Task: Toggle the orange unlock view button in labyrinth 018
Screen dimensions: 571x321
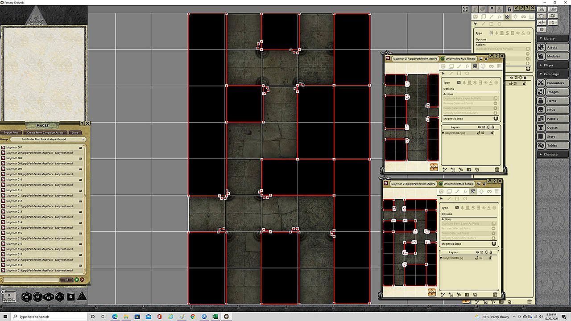Action: click(x=432, y=292)
